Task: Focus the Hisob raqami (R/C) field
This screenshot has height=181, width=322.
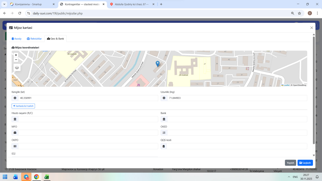Action: click(88, 119)
